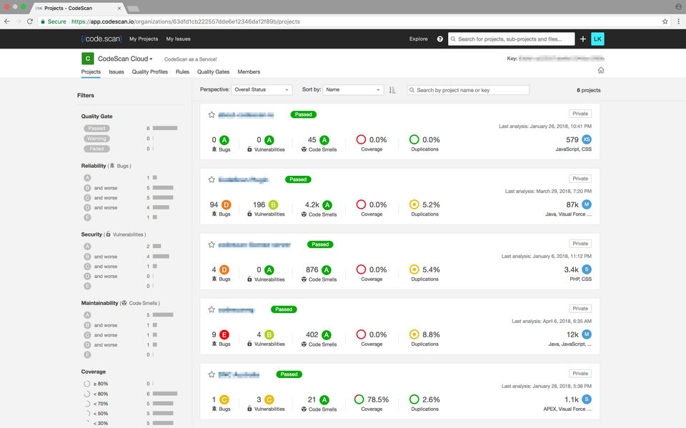Click the home icon below Key
This screenshot has height=428, width=686.
tap(601, 70)
